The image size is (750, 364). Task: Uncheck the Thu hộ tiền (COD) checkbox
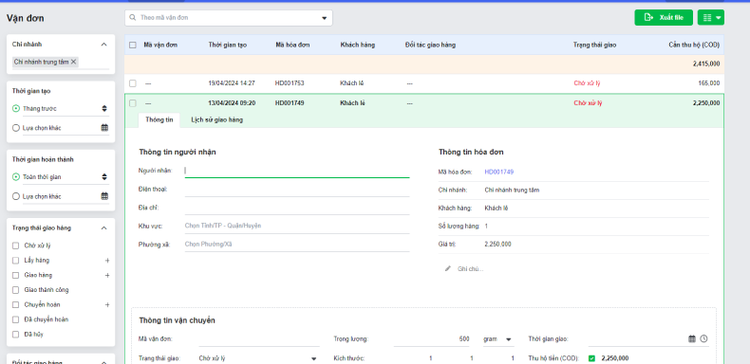pos(591,358)
